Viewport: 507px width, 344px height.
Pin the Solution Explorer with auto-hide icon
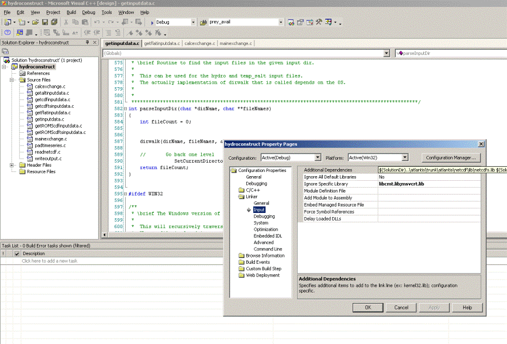pyautogui.click(x=87, y=43)
